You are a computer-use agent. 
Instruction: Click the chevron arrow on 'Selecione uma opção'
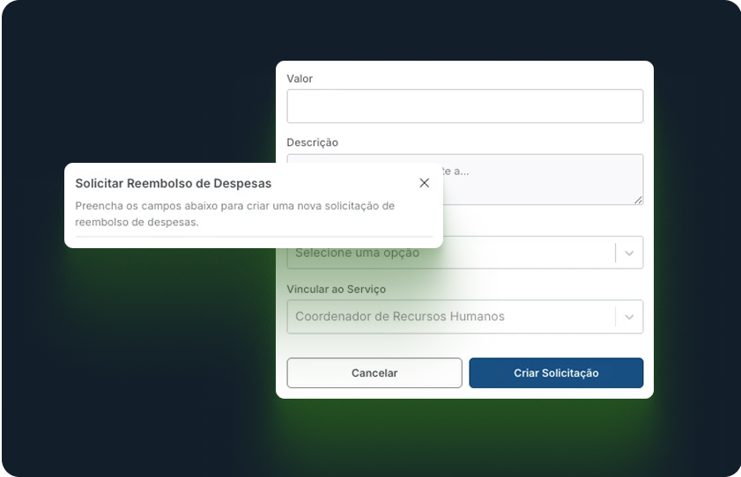(x=629, y=253)
